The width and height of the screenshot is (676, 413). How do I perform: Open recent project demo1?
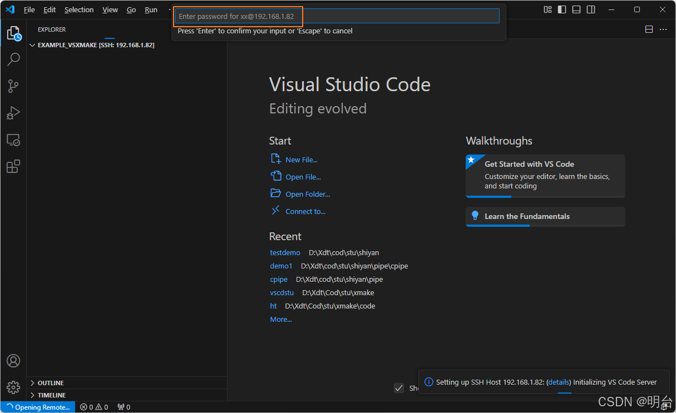281,266
